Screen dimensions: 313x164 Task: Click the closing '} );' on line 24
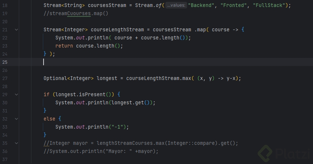(49, 54)
